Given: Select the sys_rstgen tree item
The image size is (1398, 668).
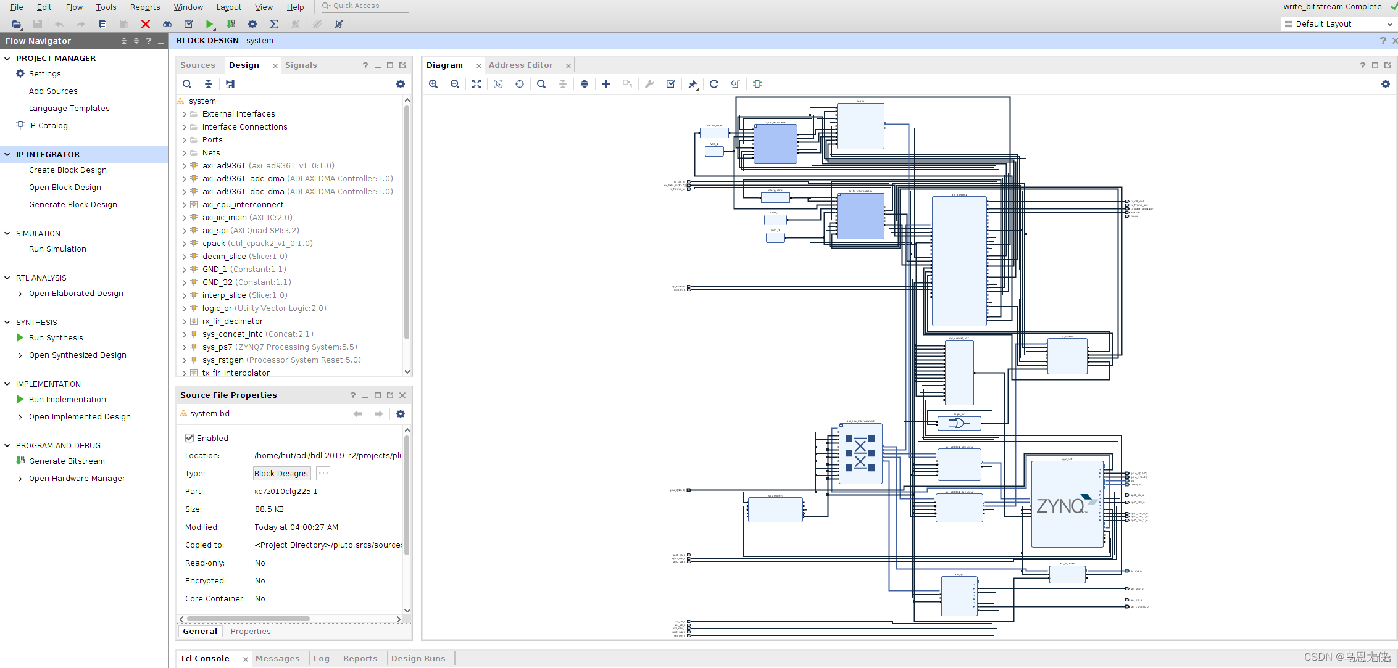Looking at the screenshot, I should point(281,360).
